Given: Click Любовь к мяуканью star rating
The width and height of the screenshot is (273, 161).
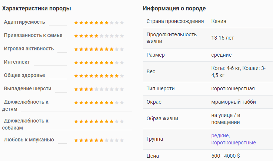Looking at the screenshot, I should click(99, 140).
